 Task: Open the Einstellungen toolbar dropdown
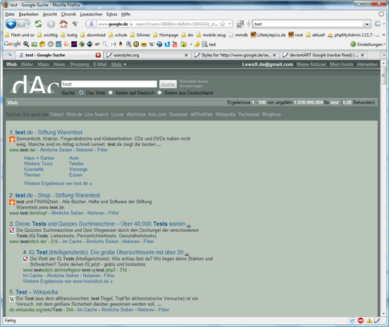tap(368, 44)
